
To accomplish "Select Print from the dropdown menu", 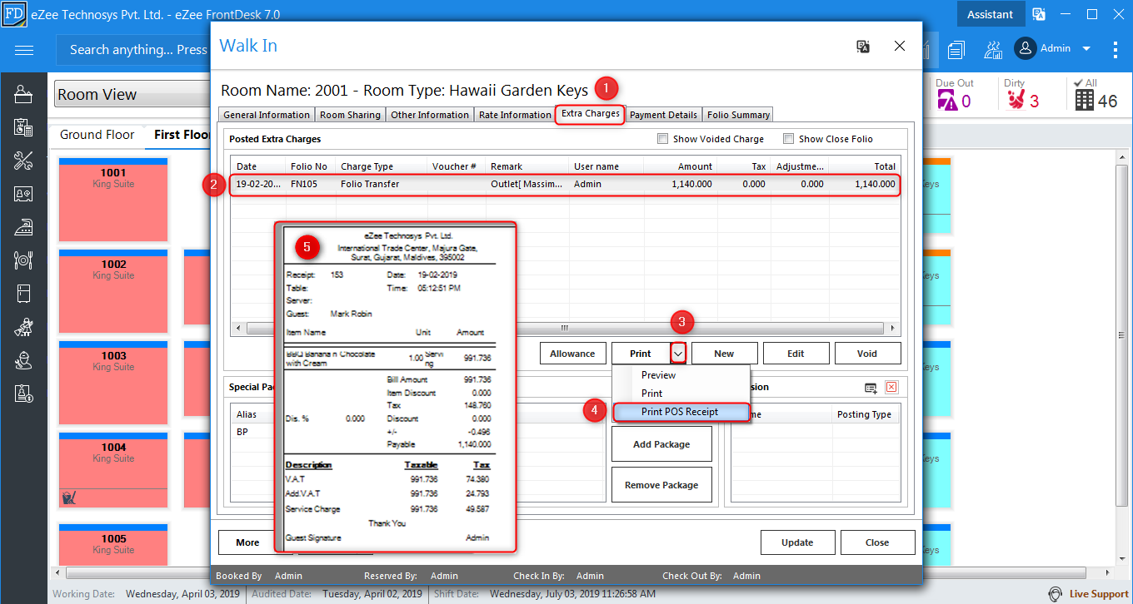I will [x=681, y=394].
